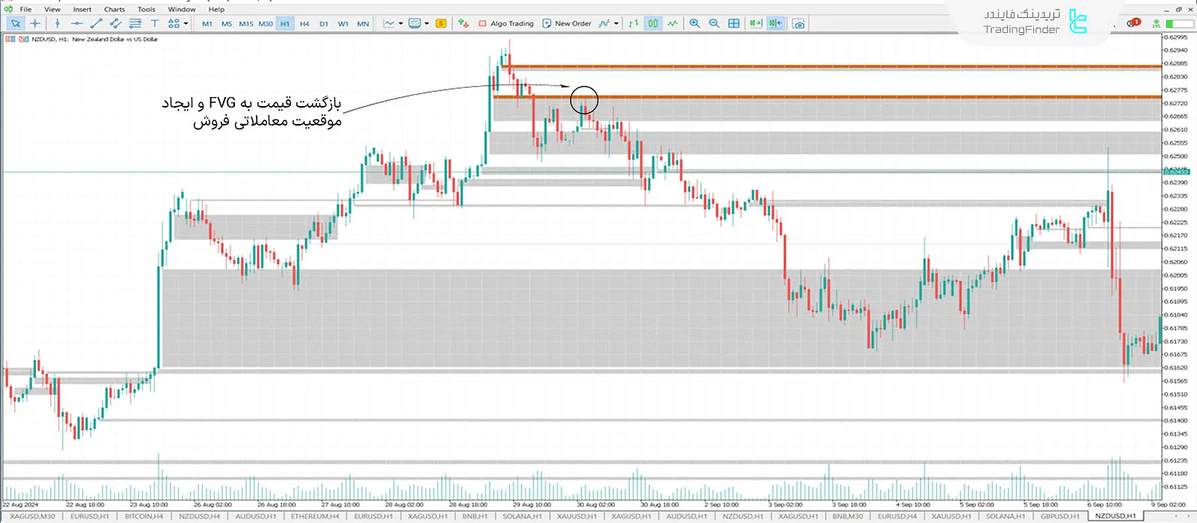Expand the shapes objects dropdown arrow

[186, 24]
